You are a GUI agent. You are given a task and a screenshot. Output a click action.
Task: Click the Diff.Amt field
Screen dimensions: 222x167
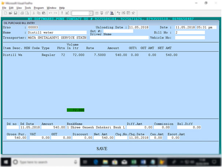click(140, 127)
